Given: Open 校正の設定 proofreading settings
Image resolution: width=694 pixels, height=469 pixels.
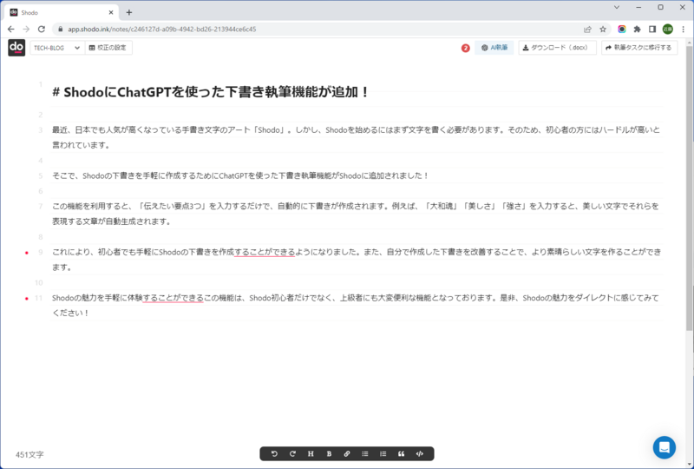Looking at the screenshot, I should 108,48.
